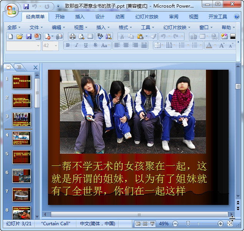Click the next slide double-arrow button
This screenshot has width=244, height=231.
(x=238, y=208)
